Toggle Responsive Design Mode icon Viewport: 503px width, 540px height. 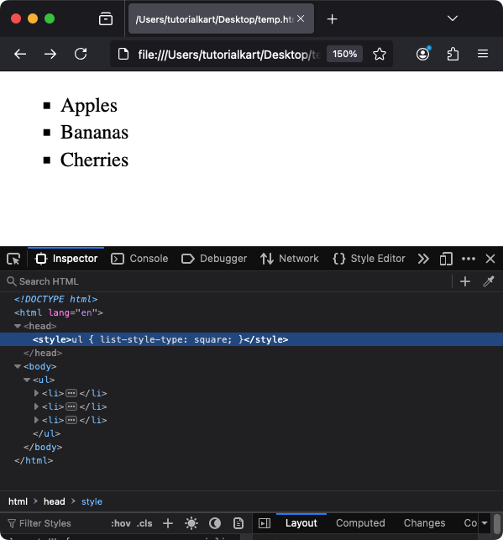[446, 259]
